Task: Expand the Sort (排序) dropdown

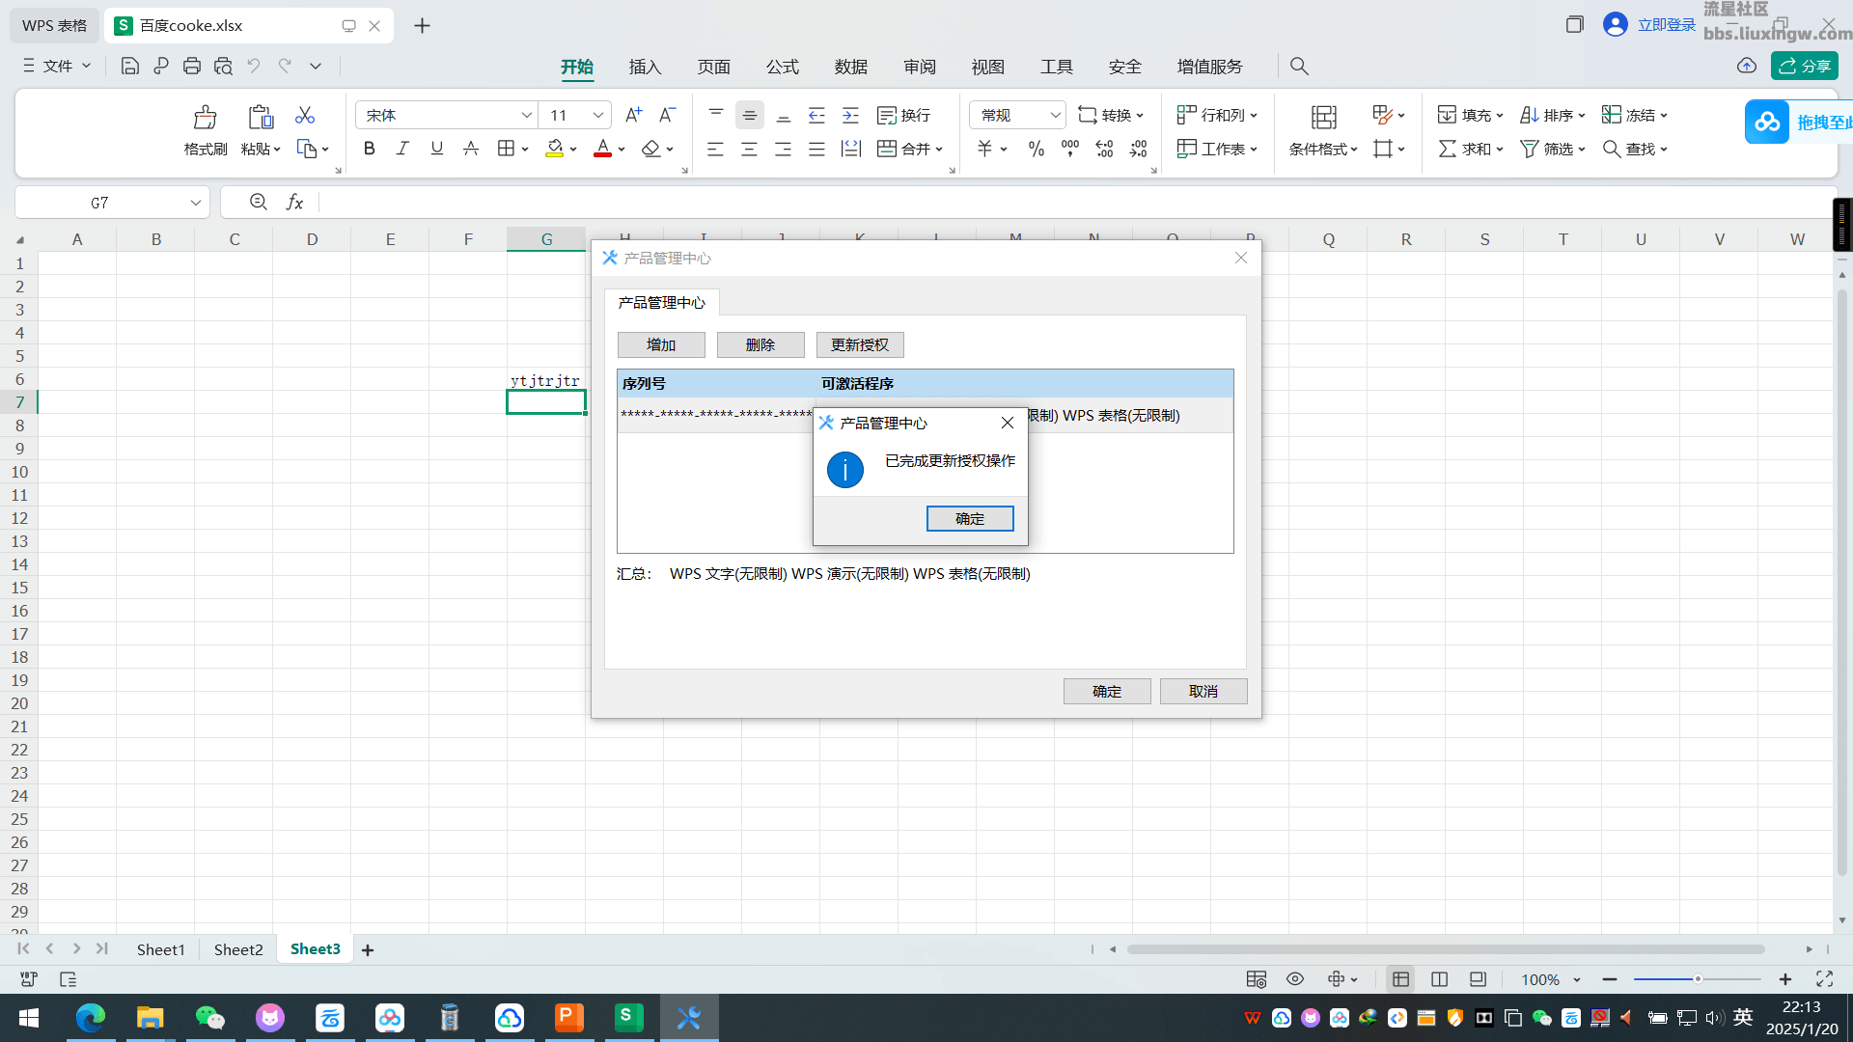Action: coord(1582,116)
